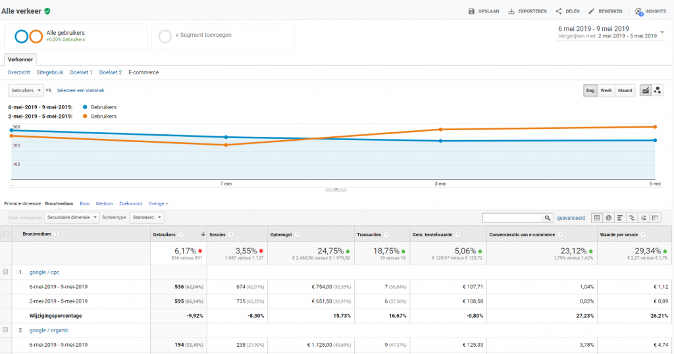The width and height of the screenshot is (674, 354).
Task: Select the term cloud view icon
Action: pos(643,218)
